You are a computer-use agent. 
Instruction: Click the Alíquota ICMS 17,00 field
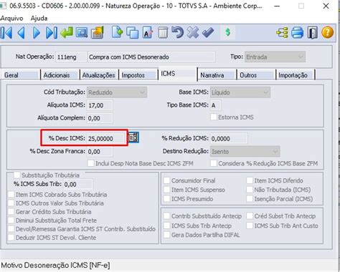[x=100, y=105]
